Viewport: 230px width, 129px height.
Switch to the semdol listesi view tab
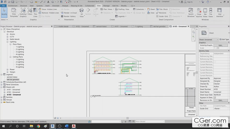pos(101,26)
